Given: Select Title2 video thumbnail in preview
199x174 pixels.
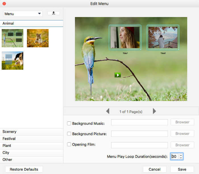Looking at the screenshot, I should pyautogui.click(x=163, y=37).
